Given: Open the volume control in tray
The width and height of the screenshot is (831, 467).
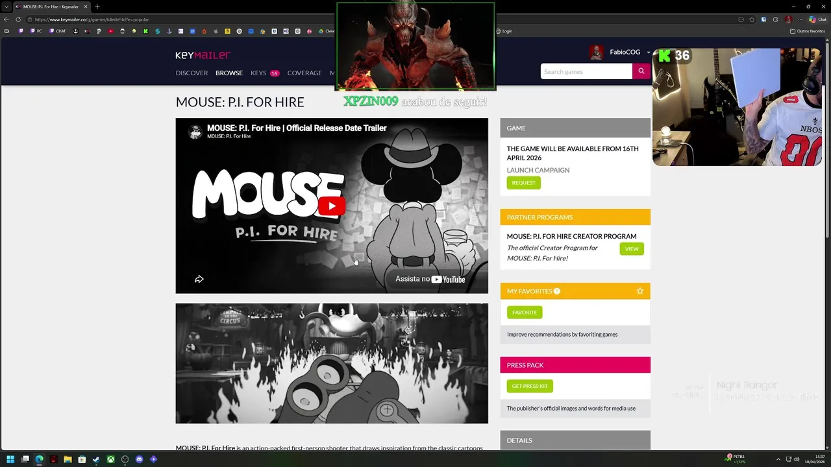Looking at the screenshot, I should 797,459.
